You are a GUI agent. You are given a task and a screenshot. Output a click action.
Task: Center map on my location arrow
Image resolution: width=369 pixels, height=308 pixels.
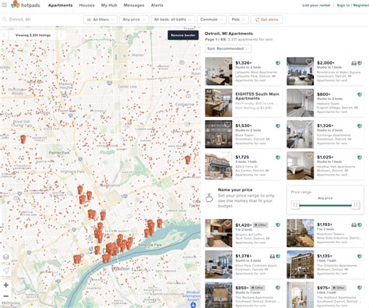coord(6,271)
